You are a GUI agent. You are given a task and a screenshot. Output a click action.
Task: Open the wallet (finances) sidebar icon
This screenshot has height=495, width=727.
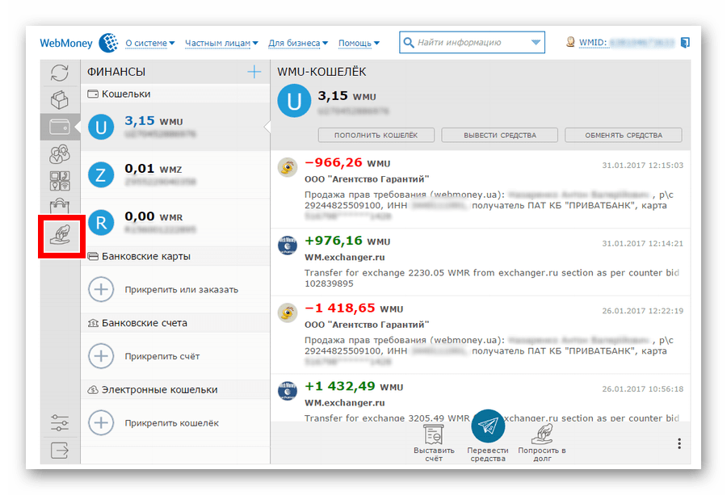60,127
